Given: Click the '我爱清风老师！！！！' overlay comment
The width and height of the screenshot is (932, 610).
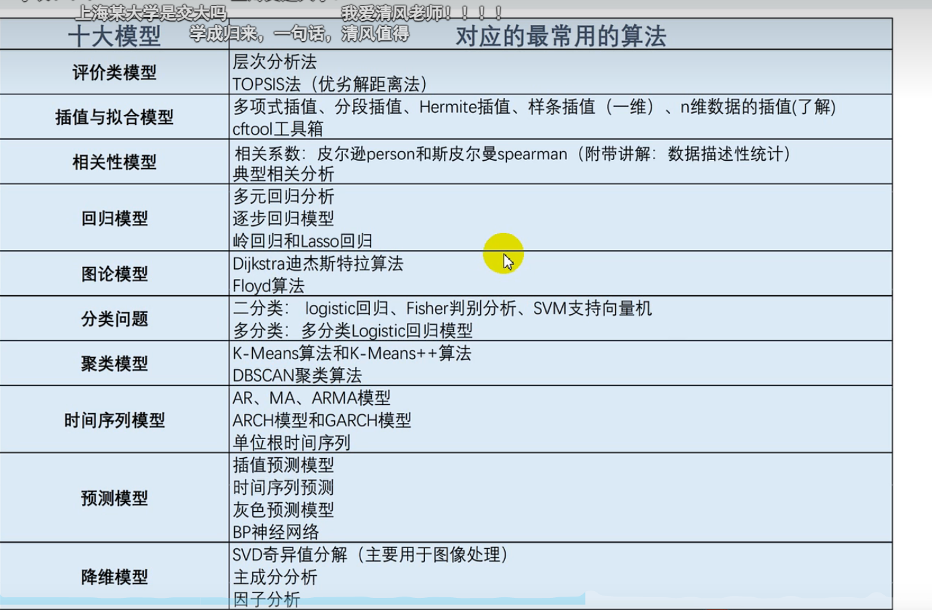Looking at the screenshot, I should click(423, 13).
